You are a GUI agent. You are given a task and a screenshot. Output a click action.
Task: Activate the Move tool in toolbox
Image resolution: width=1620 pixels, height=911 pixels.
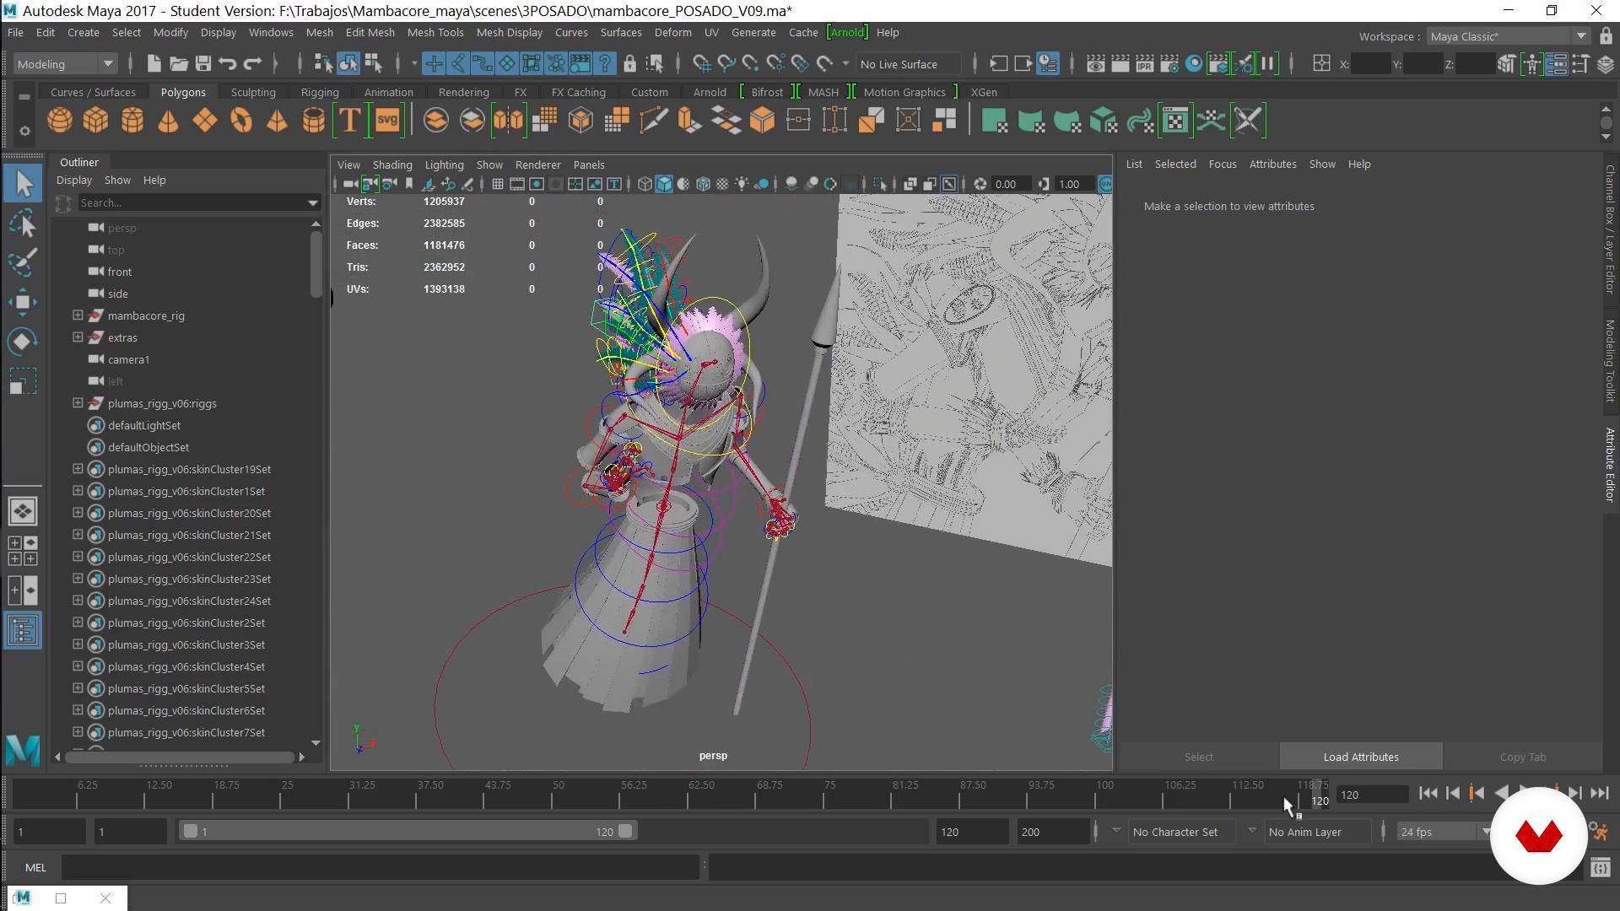[23, 302]
